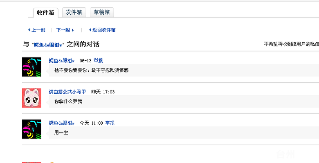Open the 收件箱 tab
The width and height of the screenshot is (319, 163).
pos(45,13)
